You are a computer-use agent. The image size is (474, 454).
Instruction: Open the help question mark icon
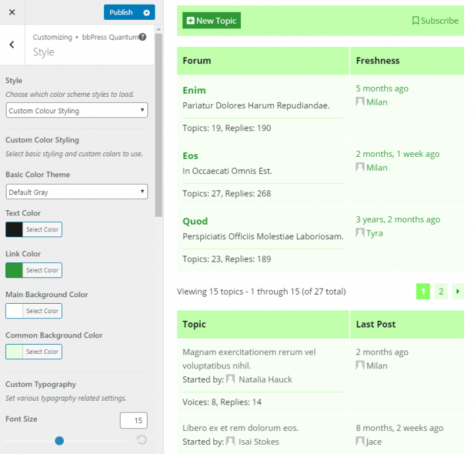142,37
